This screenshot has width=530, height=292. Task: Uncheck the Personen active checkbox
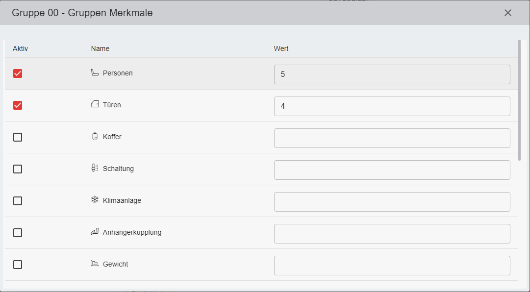click(x=18, y=73)
